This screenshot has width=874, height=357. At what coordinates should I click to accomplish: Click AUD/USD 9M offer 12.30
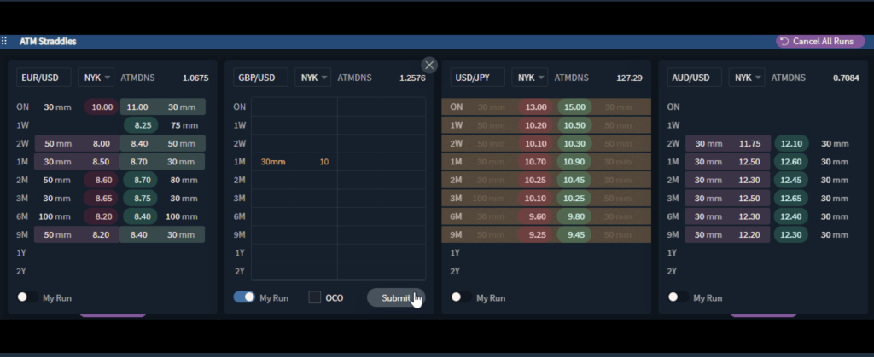click(791, 234)
